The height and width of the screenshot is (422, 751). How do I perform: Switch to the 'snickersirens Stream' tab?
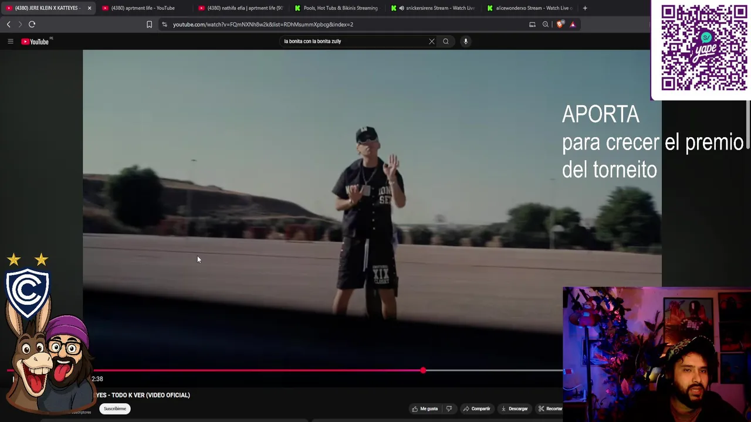pos(433,8)
